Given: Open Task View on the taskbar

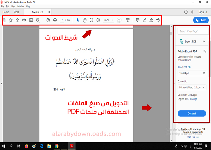Looking at the screenshot, I should (x=19, y=146).
